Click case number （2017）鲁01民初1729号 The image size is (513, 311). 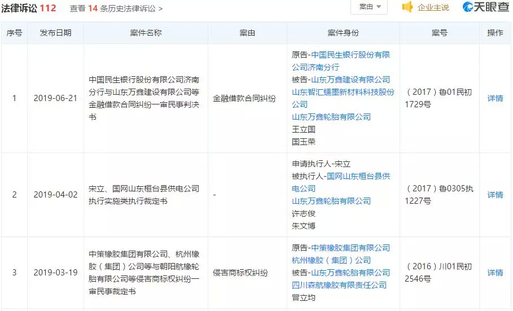[x=439, y=98]
